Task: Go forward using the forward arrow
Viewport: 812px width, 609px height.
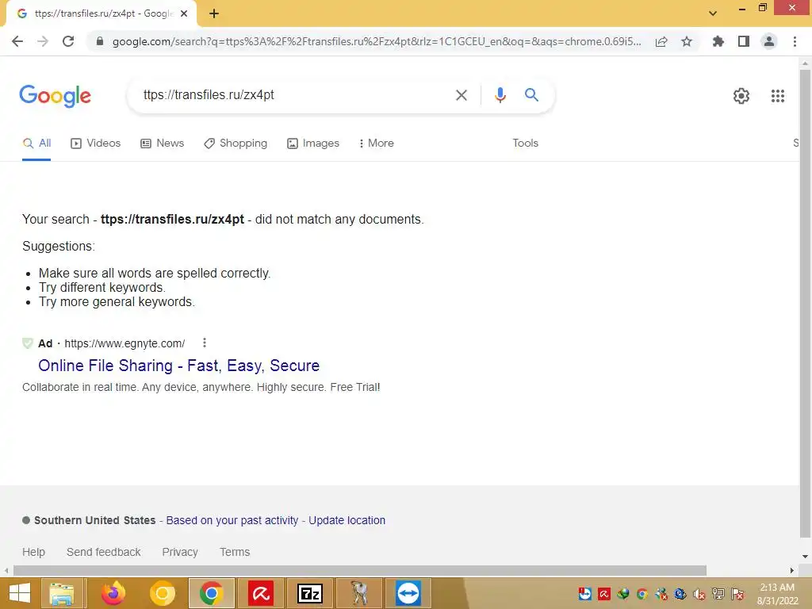Action: [x=43, y=41]
